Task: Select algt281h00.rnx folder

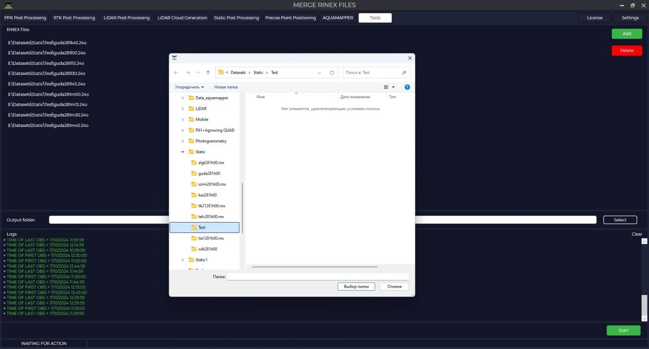Action: pyautogui.click(x=207, y=163)
